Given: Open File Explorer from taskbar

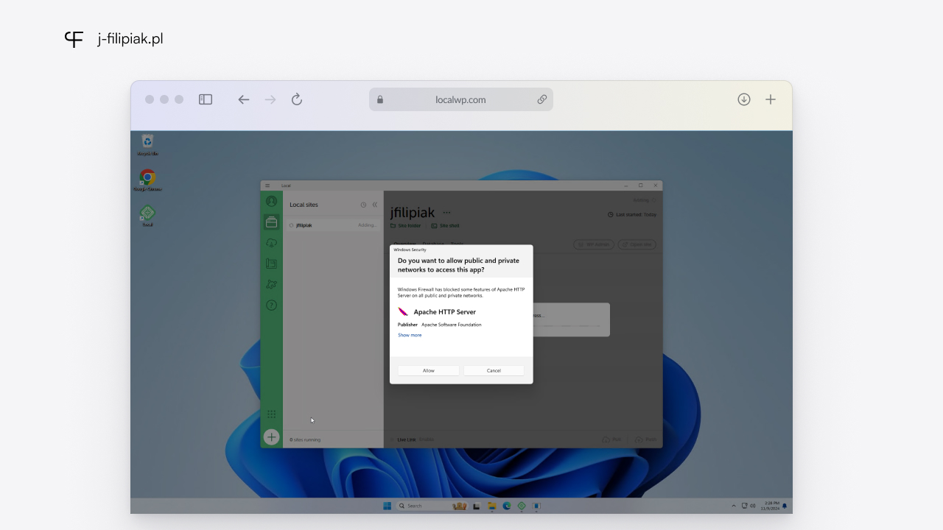Looking at the screenshot, I should (492, 506).
